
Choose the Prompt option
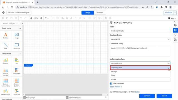(x=140, y=72)
